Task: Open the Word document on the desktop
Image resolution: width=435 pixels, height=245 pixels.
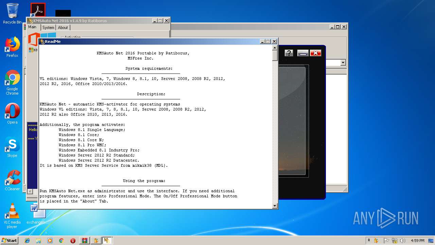Action: (37, 214)
